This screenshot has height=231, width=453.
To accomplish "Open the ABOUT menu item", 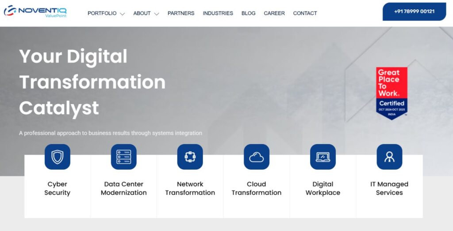I will (x=142, y=13).
